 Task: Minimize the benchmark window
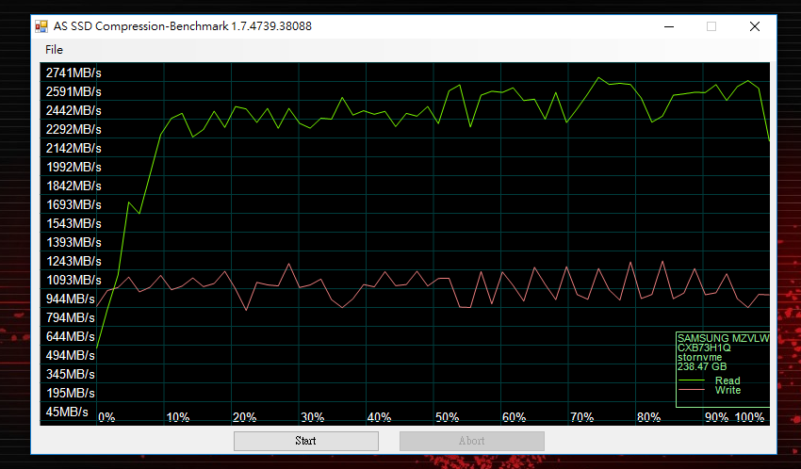[669, 26]
